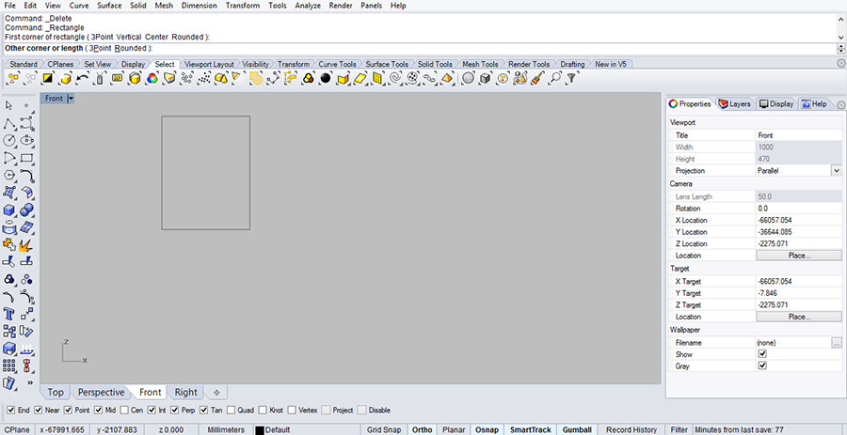
Task: Click the black sphere Select Lights icon
Action: click(x=326, y=78)
